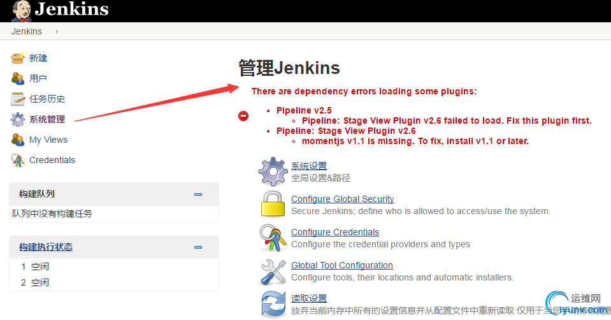Click executor 1 空闲 row
The width and height of the screenshot is (611, 320).
coord(113,266)
